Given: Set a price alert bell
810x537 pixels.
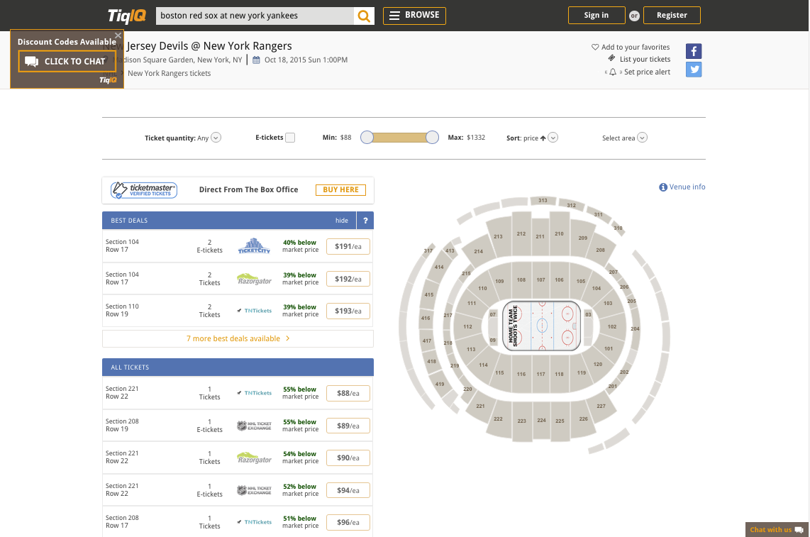Looking at the screenshot, I should click(x=613, y=72).
